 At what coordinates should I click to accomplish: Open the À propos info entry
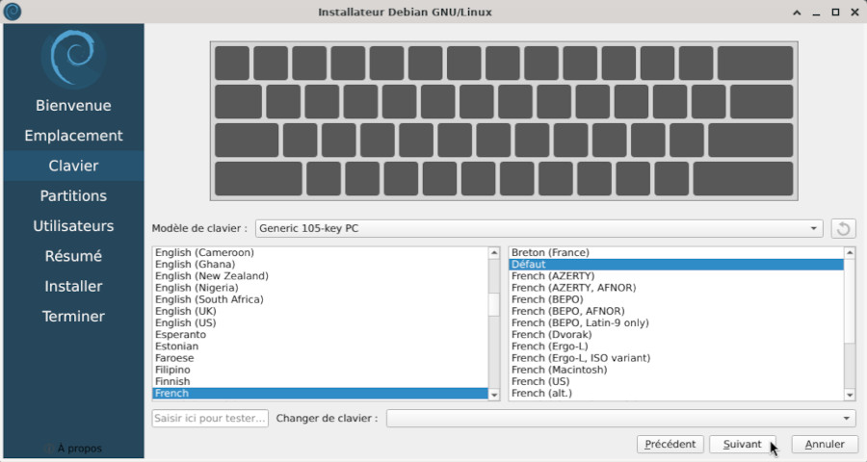tap(73, 449)
